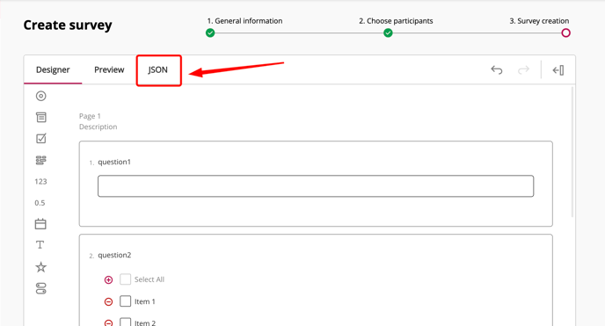Image resolution: width=605 pixels, height=326 pixels.
Task: Add a star rating question icon
Action: tap(41, 266)
